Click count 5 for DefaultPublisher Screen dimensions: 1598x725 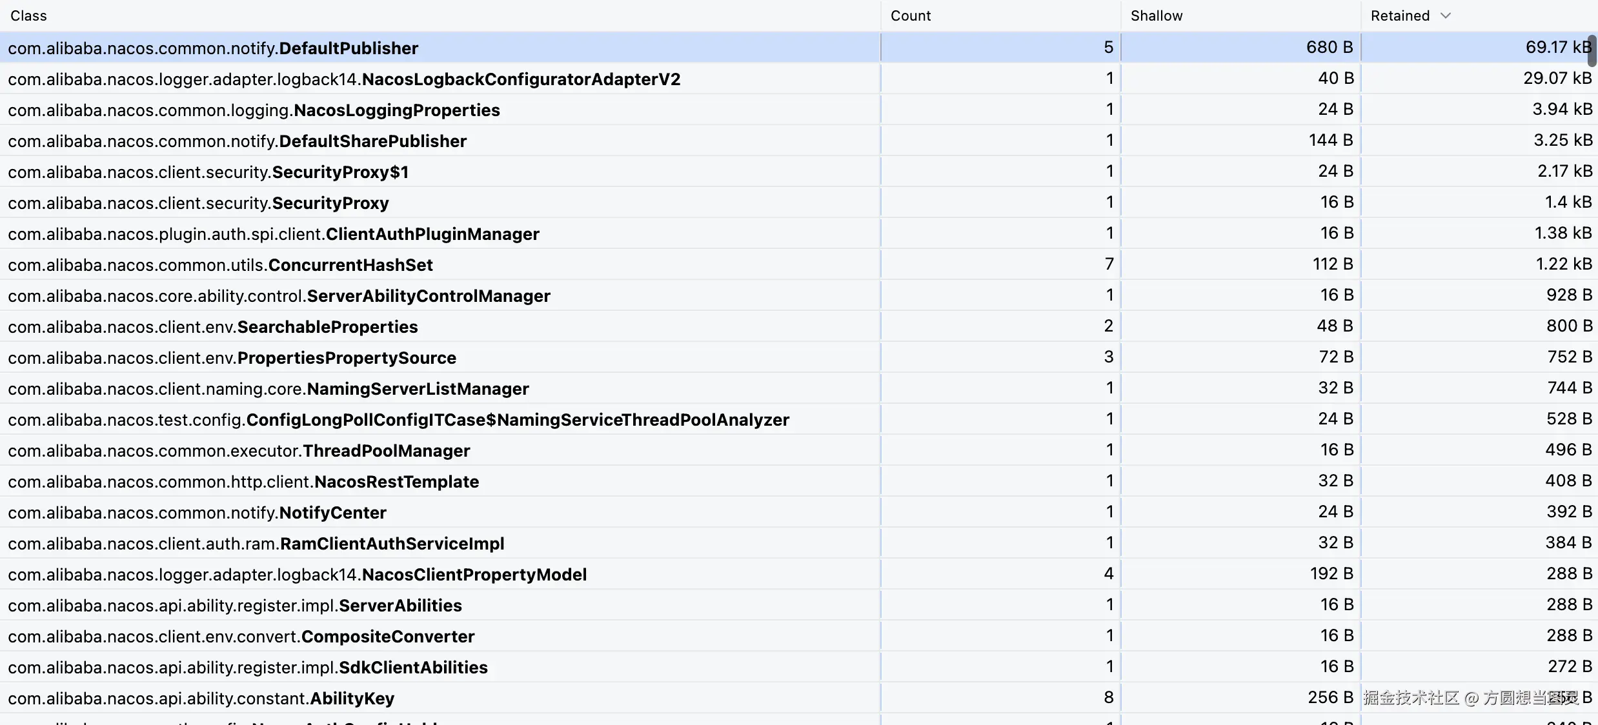1109,47
